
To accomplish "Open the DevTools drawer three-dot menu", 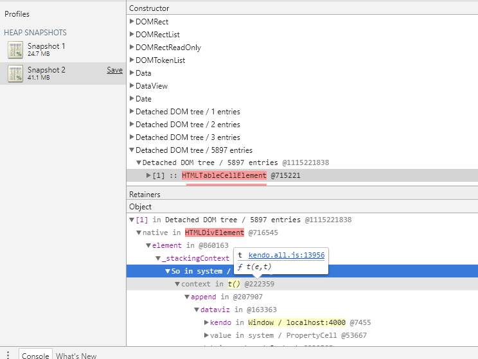I will [x=8, y=355].
